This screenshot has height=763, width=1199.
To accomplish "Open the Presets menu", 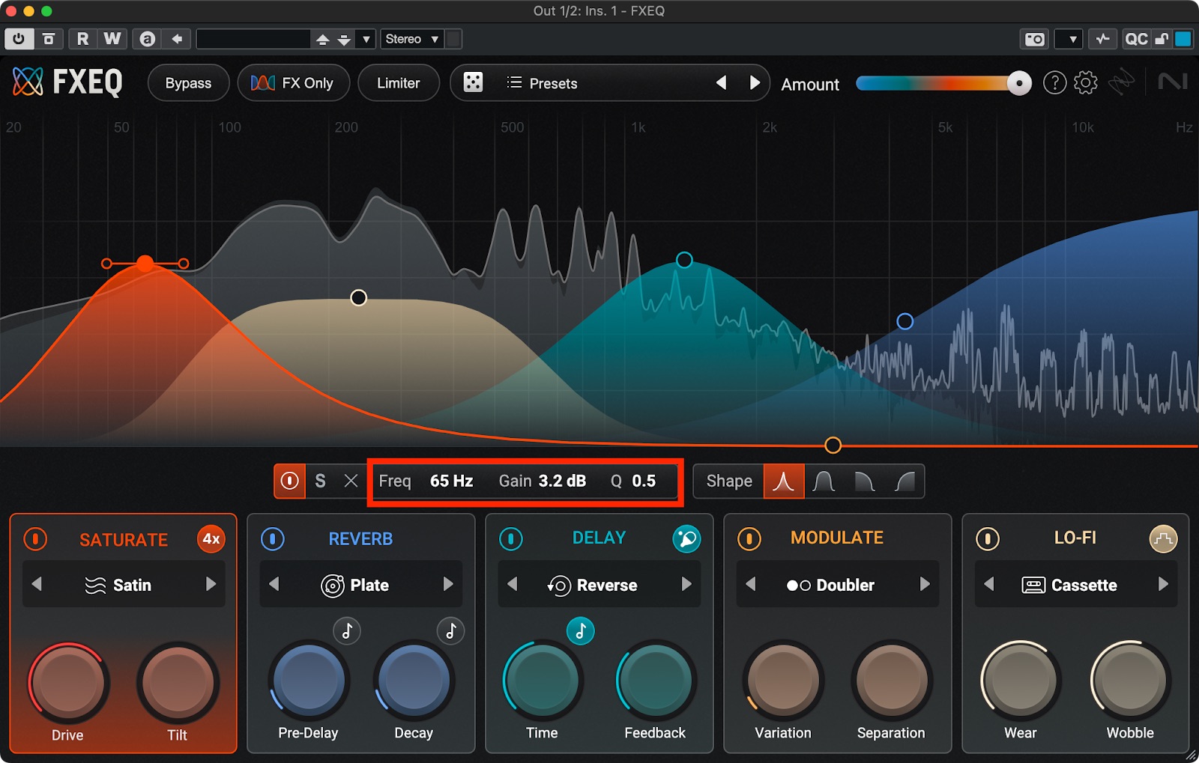I will click(542, 83).
